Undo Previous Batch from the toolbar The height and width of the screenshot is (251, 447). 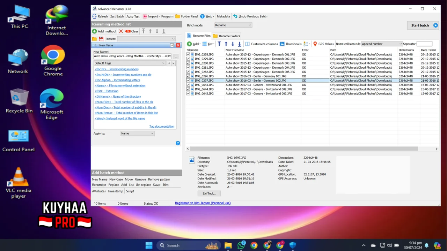coord(250,16)
